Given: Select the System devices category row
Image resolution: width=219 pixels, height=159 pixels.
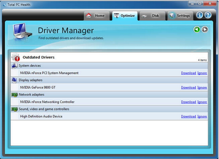Looking at the screenshot, I should click(x=109, y=66).
